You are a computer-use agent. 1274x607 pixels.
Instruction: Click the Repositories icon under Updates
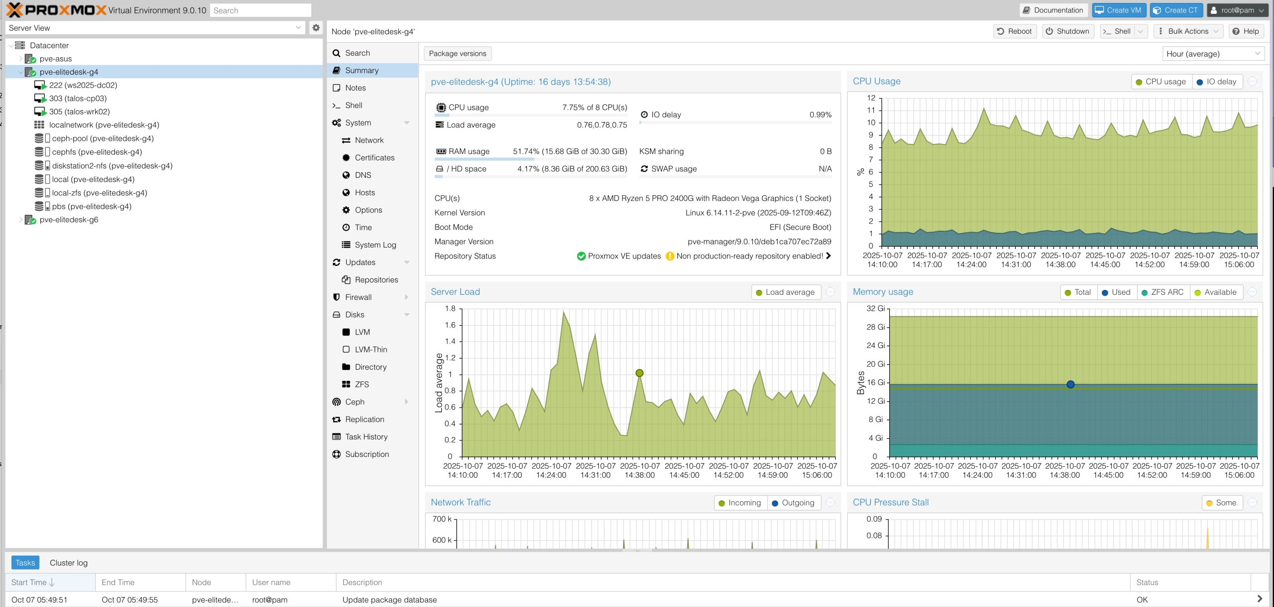[346, 280]
